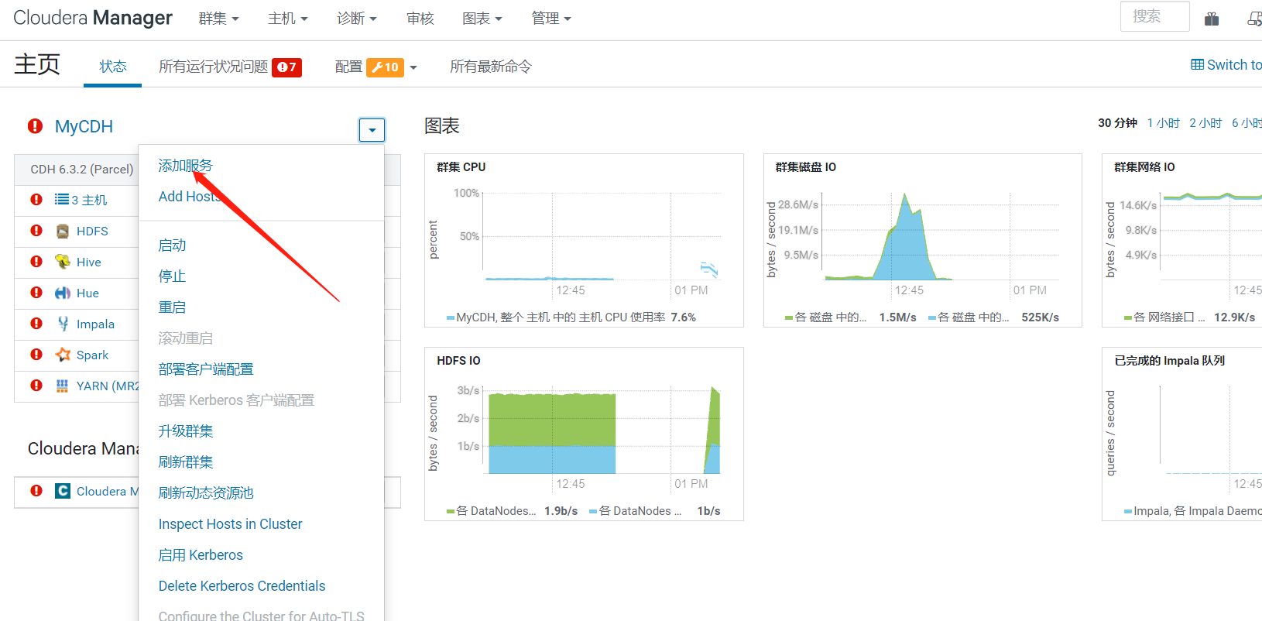Set chart range to 30 分钟
Viewport: 1262px width, 621px height.
1117,123
